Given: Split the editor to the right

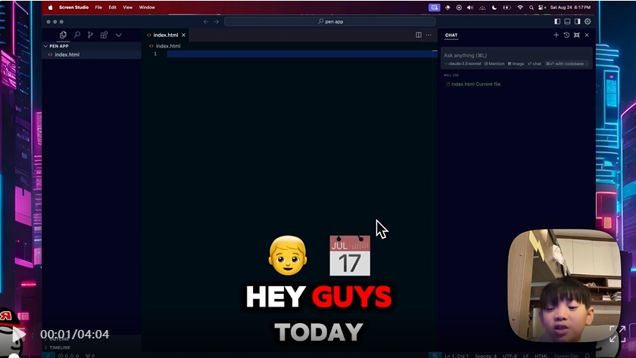Looking at the screenshot, I should [x=419, y=35].
